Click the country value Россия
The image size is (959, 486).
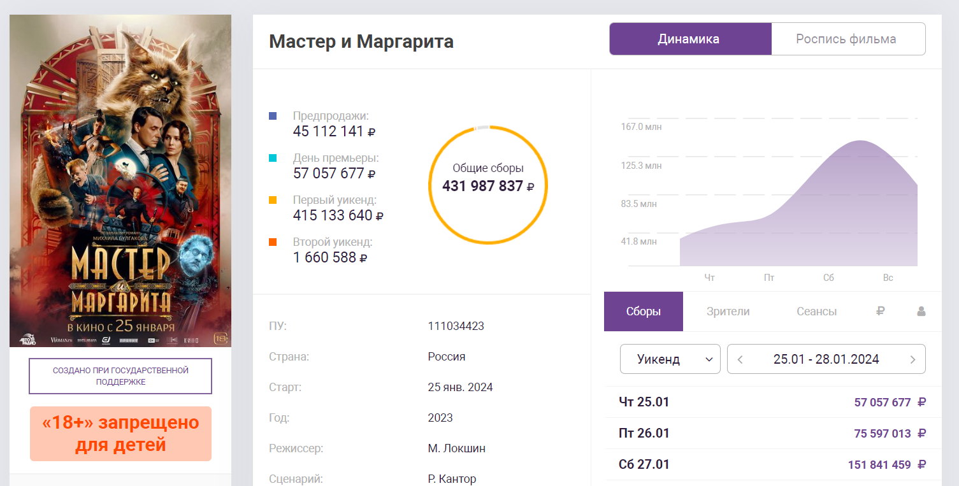click(x=447, y=357)
